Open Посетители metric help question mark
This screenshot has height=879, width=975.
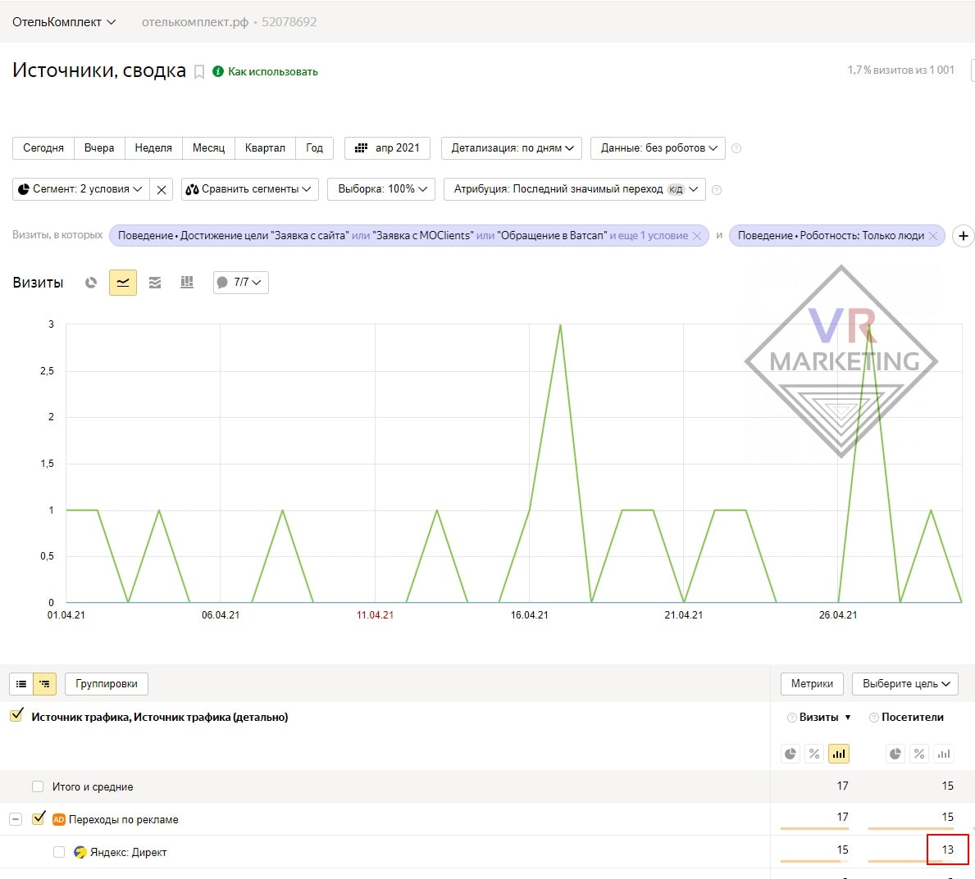[873, 718]
